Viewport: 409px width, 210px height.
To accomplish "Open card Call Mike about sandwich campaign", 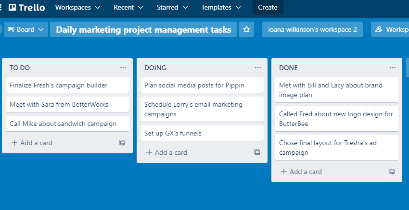I will (67, 124).
